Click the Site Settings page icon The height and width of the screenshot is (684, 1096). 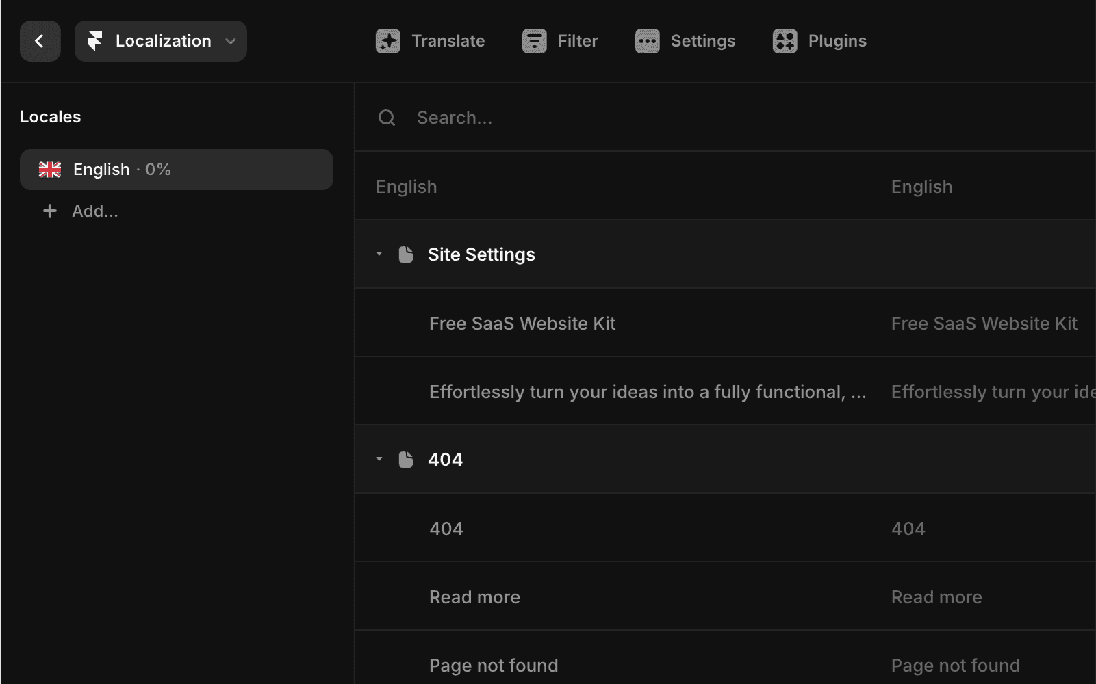pos(406,254)
